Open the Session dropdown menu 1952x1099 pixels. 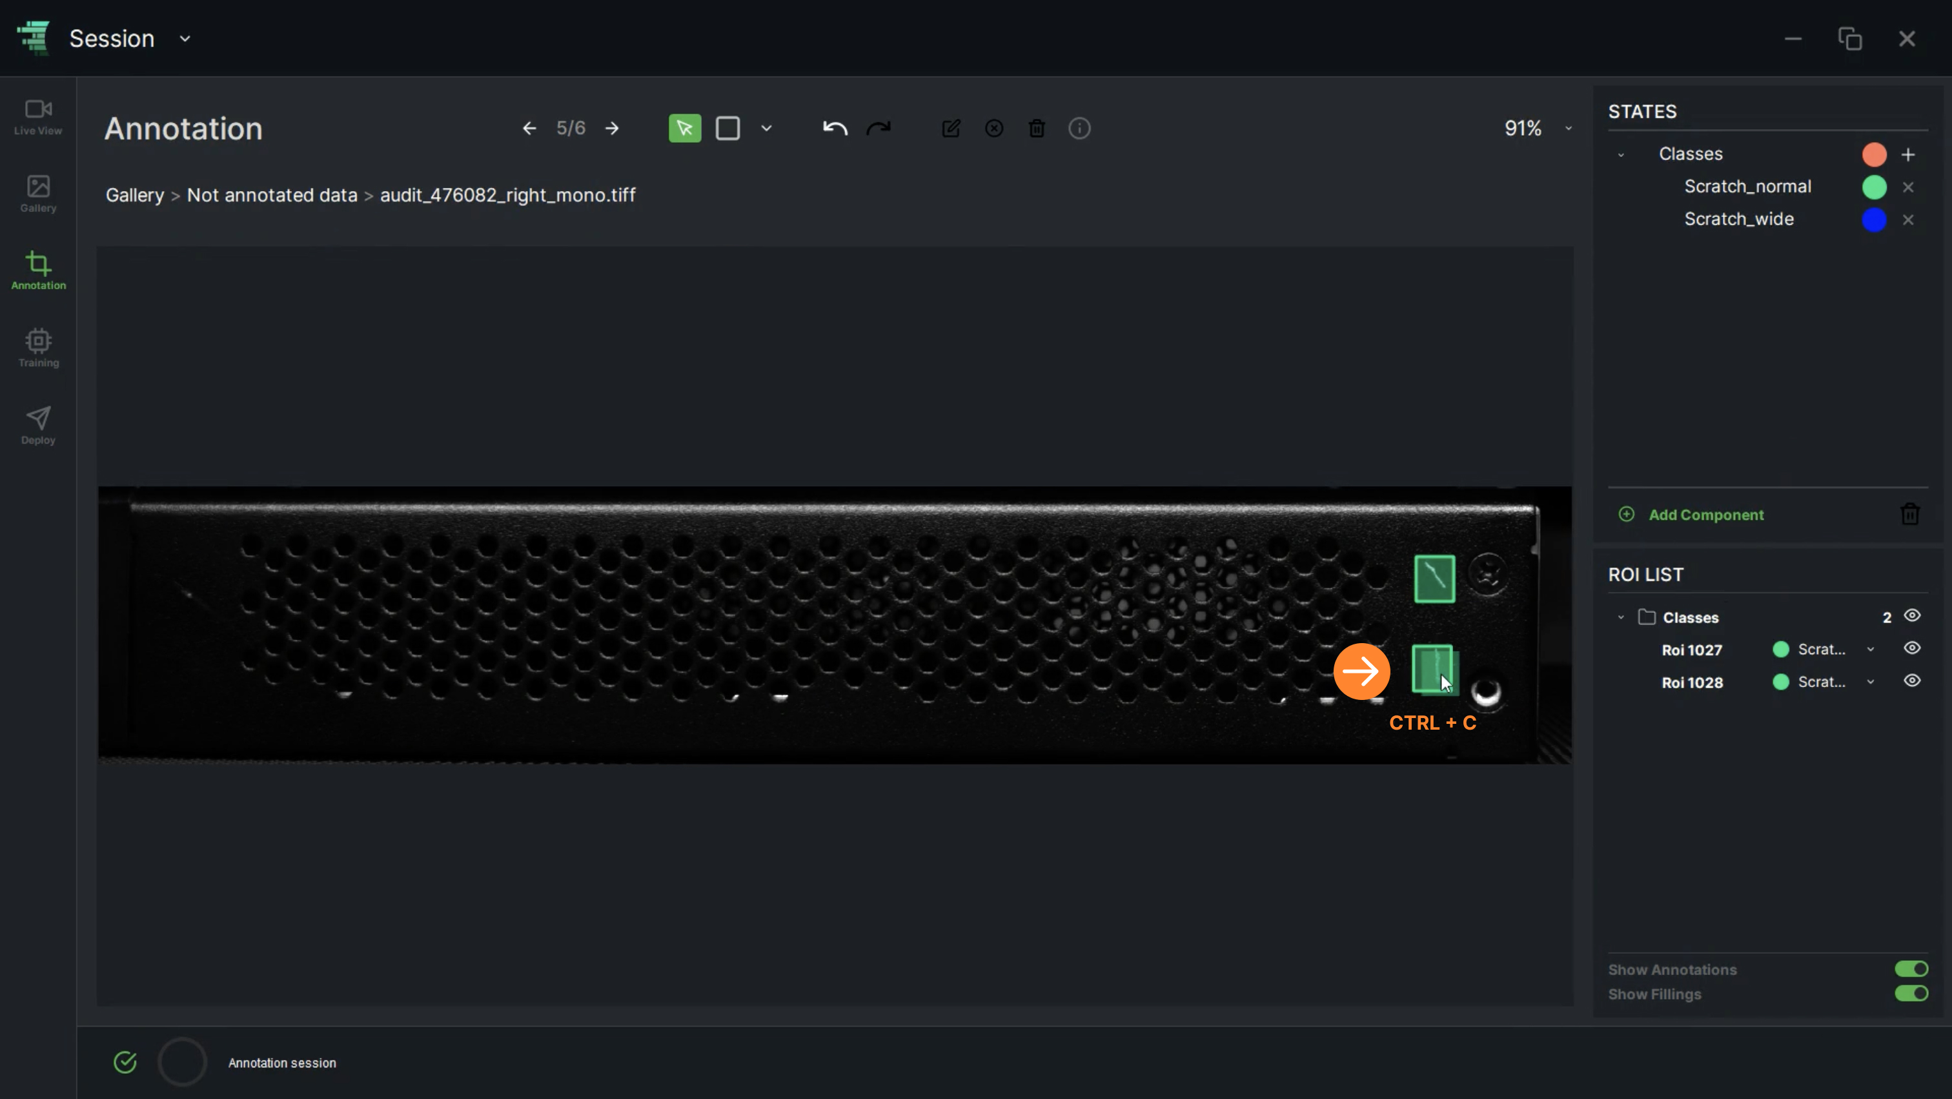point(184,39)
